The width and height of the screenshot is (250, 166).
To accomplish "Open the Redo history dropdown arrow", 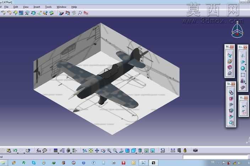I will click(x=24, y=153).
